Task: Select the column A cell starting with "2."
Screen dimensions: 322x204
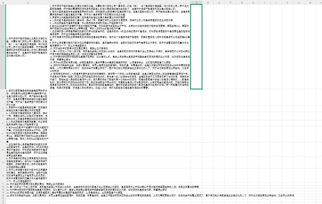Action: tap(28, 98)
